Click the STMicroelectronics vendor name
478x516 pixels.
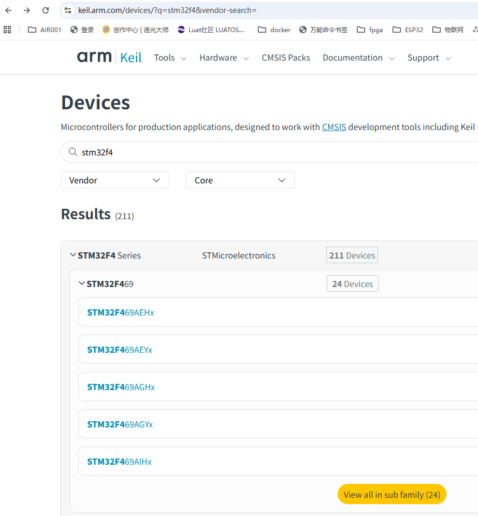(239, 255)
